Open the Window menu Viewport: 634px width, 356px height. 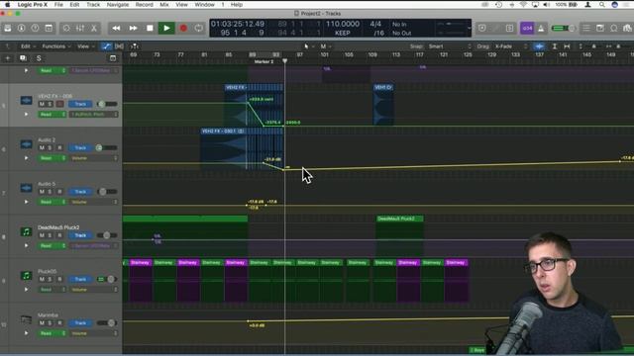tap(205, 5)
